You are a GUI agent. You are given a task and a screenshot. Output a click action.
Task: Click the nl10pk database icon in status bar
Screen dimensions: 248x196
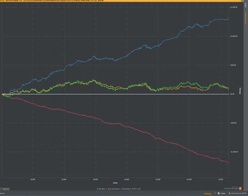click(219, 193)
